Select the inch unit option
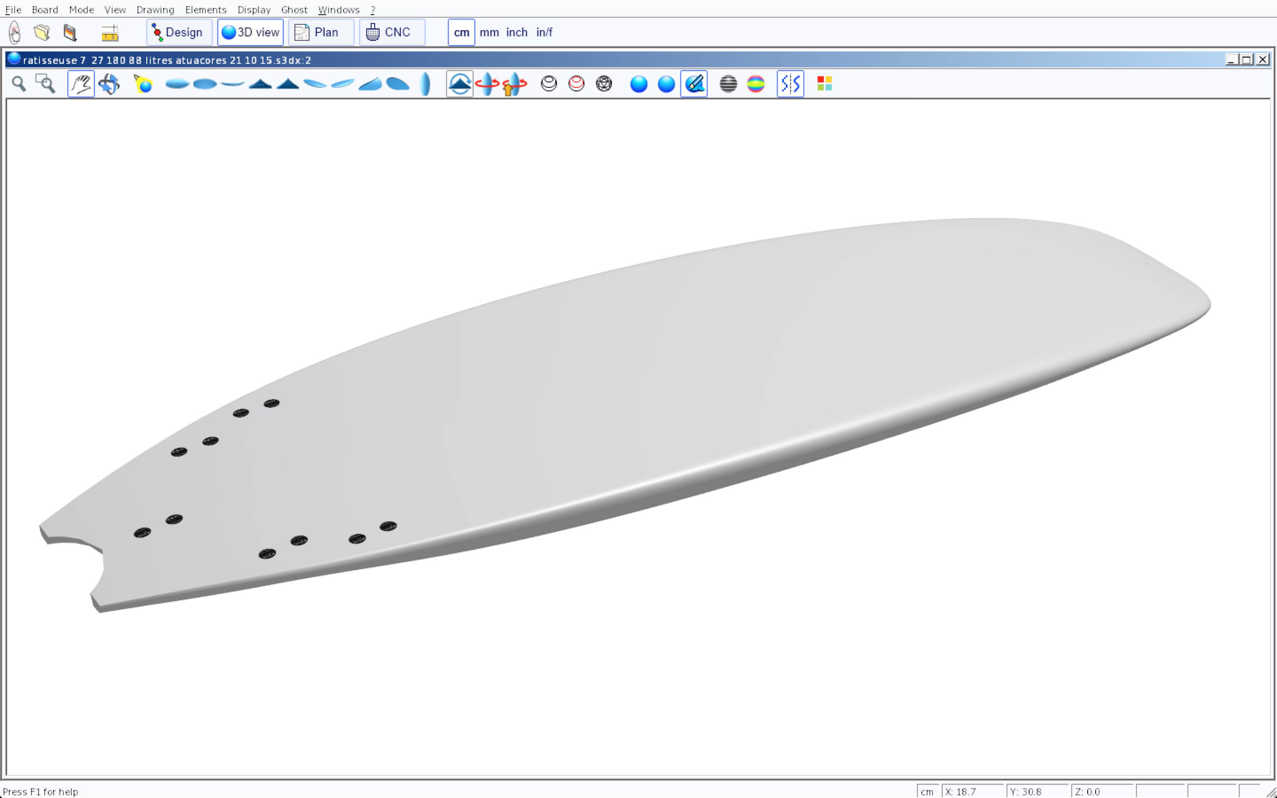 click(x=517, y=32)
